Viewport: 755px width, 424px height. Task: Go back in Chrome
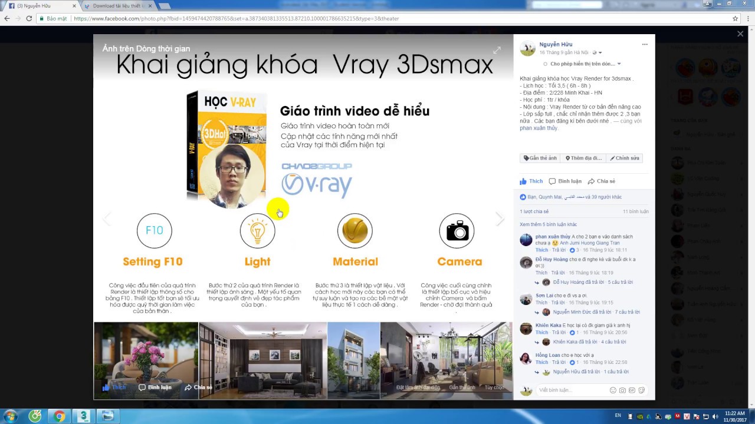pos(7,18)
